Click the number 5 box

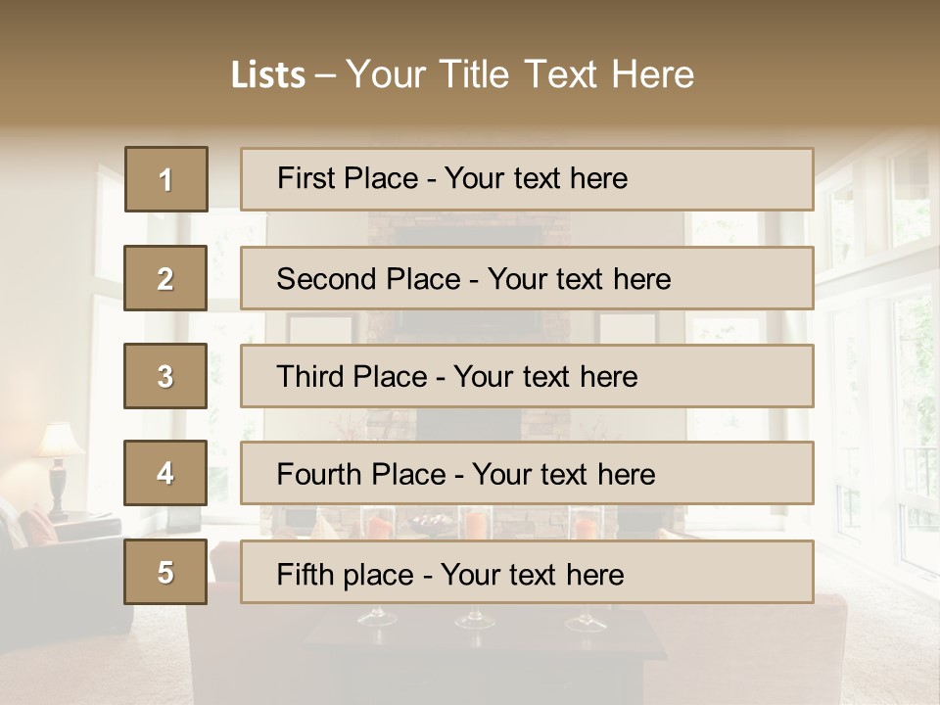(165, 571)
